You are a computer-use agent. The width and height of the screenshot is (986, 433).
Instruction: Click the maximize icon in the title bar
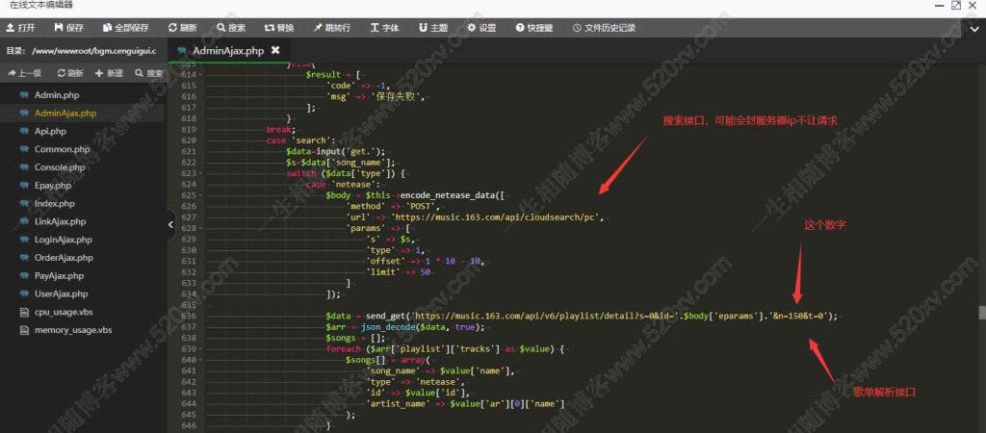click(x=956, y=5)
